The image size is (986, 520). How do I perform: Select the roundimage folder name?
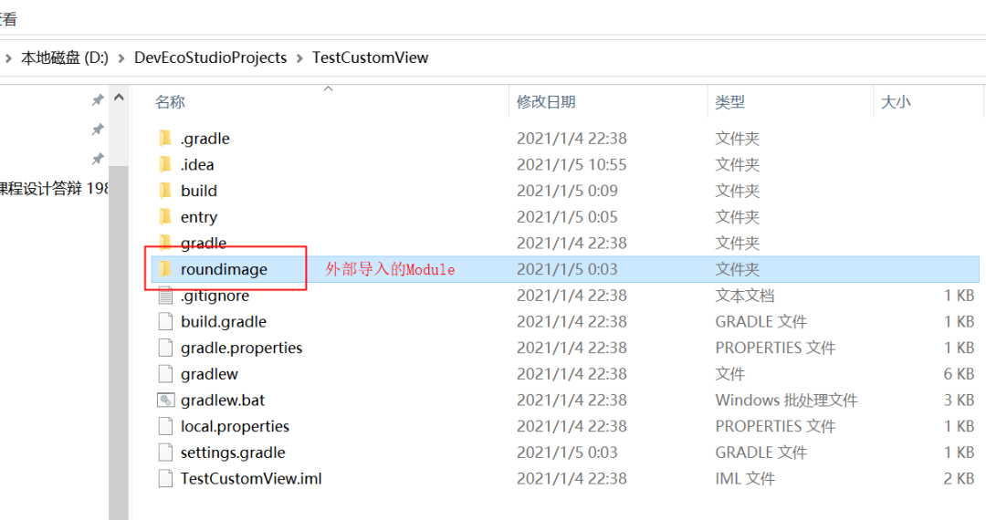coord(224,269)
